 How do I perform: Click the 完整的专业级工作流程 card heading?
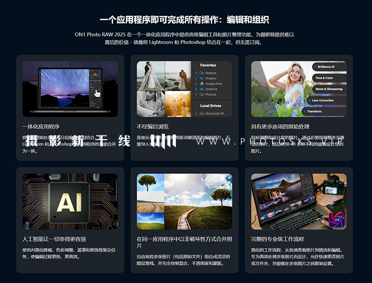[277, 239]
